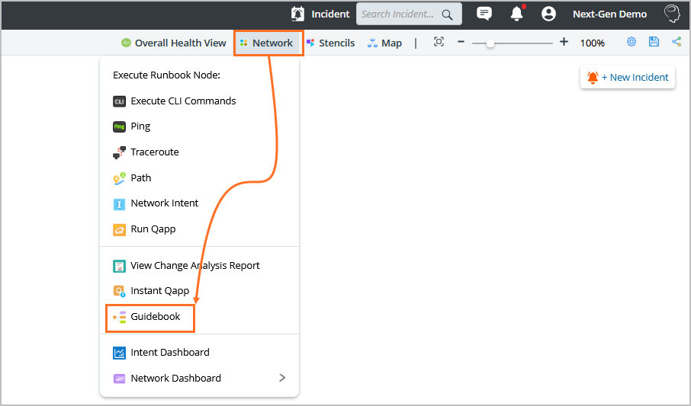691x406 pixels.
Task: Select the Traceroute menu entry
Action: [155, 152]
